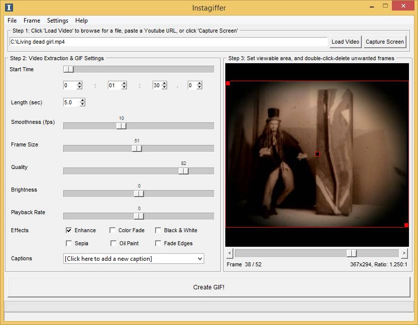
Task: Open the Frame menu
Action: [x=32, y=21]
